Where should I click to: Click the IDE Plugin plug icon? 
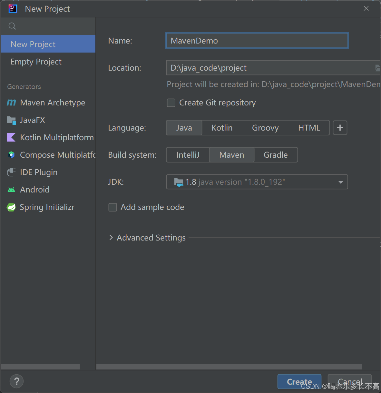pyautogui.click(x=11, y=172)
